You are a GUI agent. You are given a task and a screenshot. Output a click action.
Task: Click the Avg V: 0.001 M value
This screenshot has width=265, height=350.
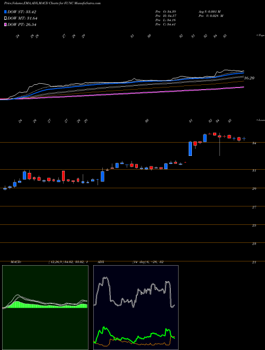click(211, 11)
